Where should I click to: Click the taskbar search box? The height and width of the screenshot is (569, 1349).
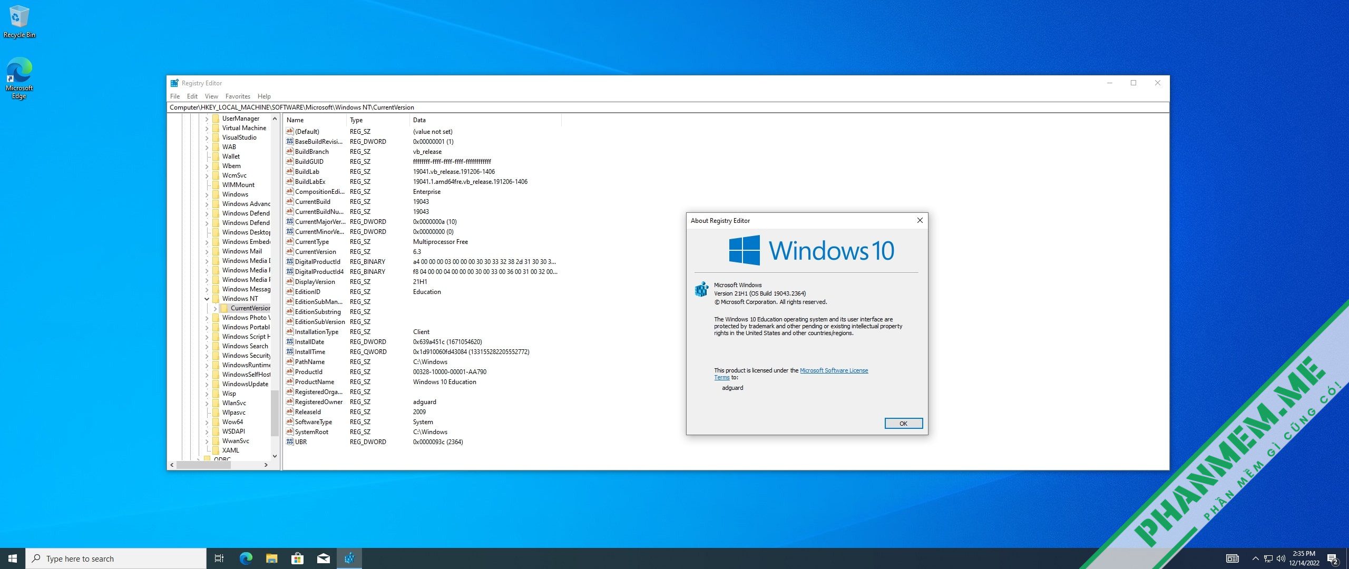click(116, 558)
